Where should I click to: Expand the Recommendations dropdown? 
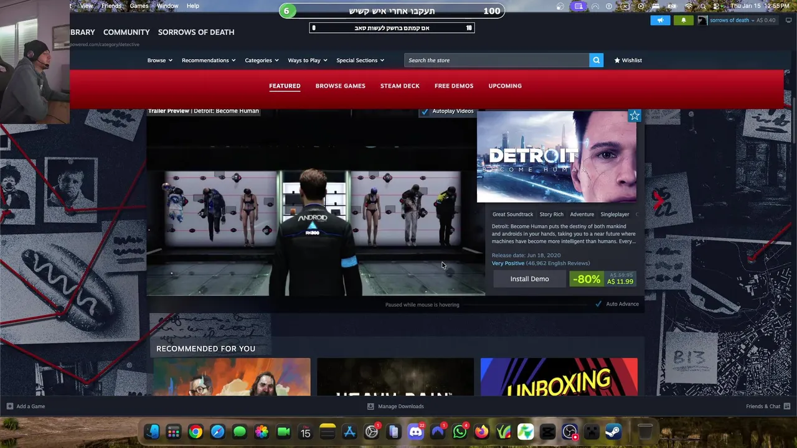[209, 60]
